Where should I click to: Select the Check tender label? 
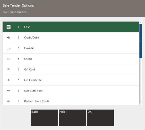(x=28, y=59)
